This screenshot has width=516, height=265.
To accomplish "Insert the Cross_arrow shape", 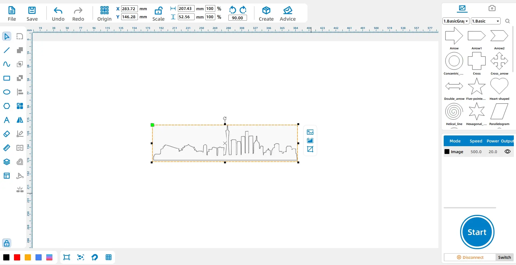I will pos(499,61).
